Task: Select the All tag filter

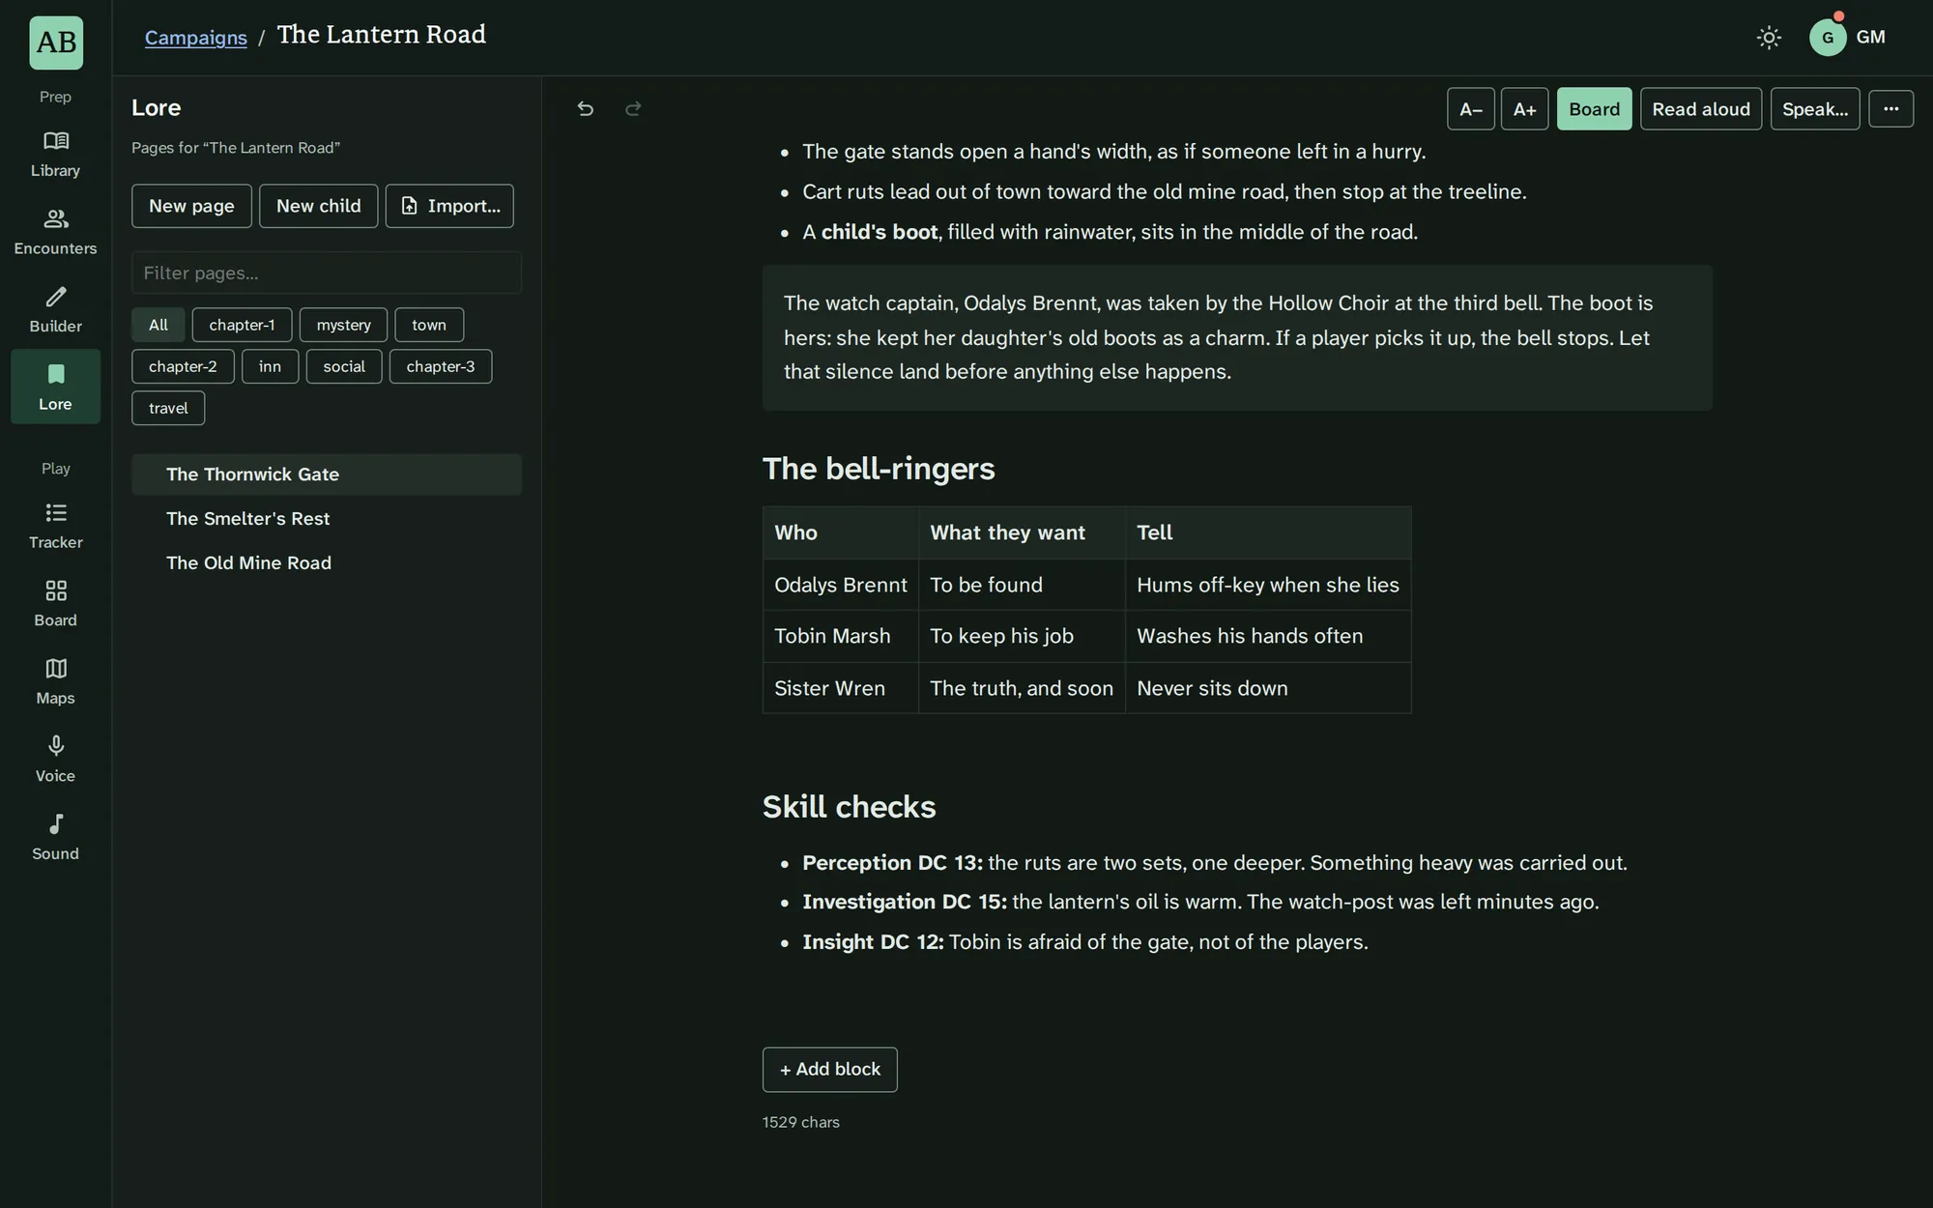Action: [158, 325]
